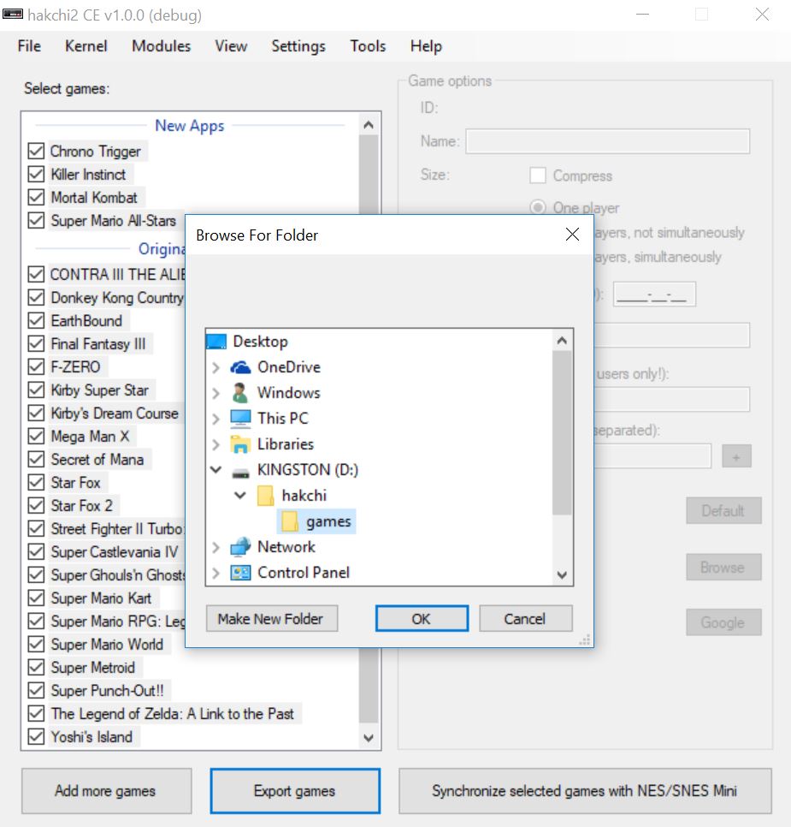Toggle the Killer Instinct checkbox
Viewport: 791px width, 827px height.
(36, 175)
